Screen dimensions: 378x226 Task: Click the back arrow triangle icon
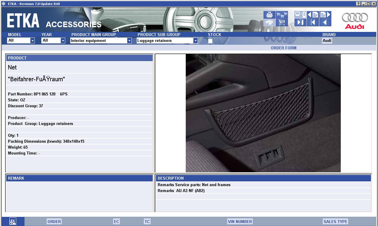(x=325, y=22)
